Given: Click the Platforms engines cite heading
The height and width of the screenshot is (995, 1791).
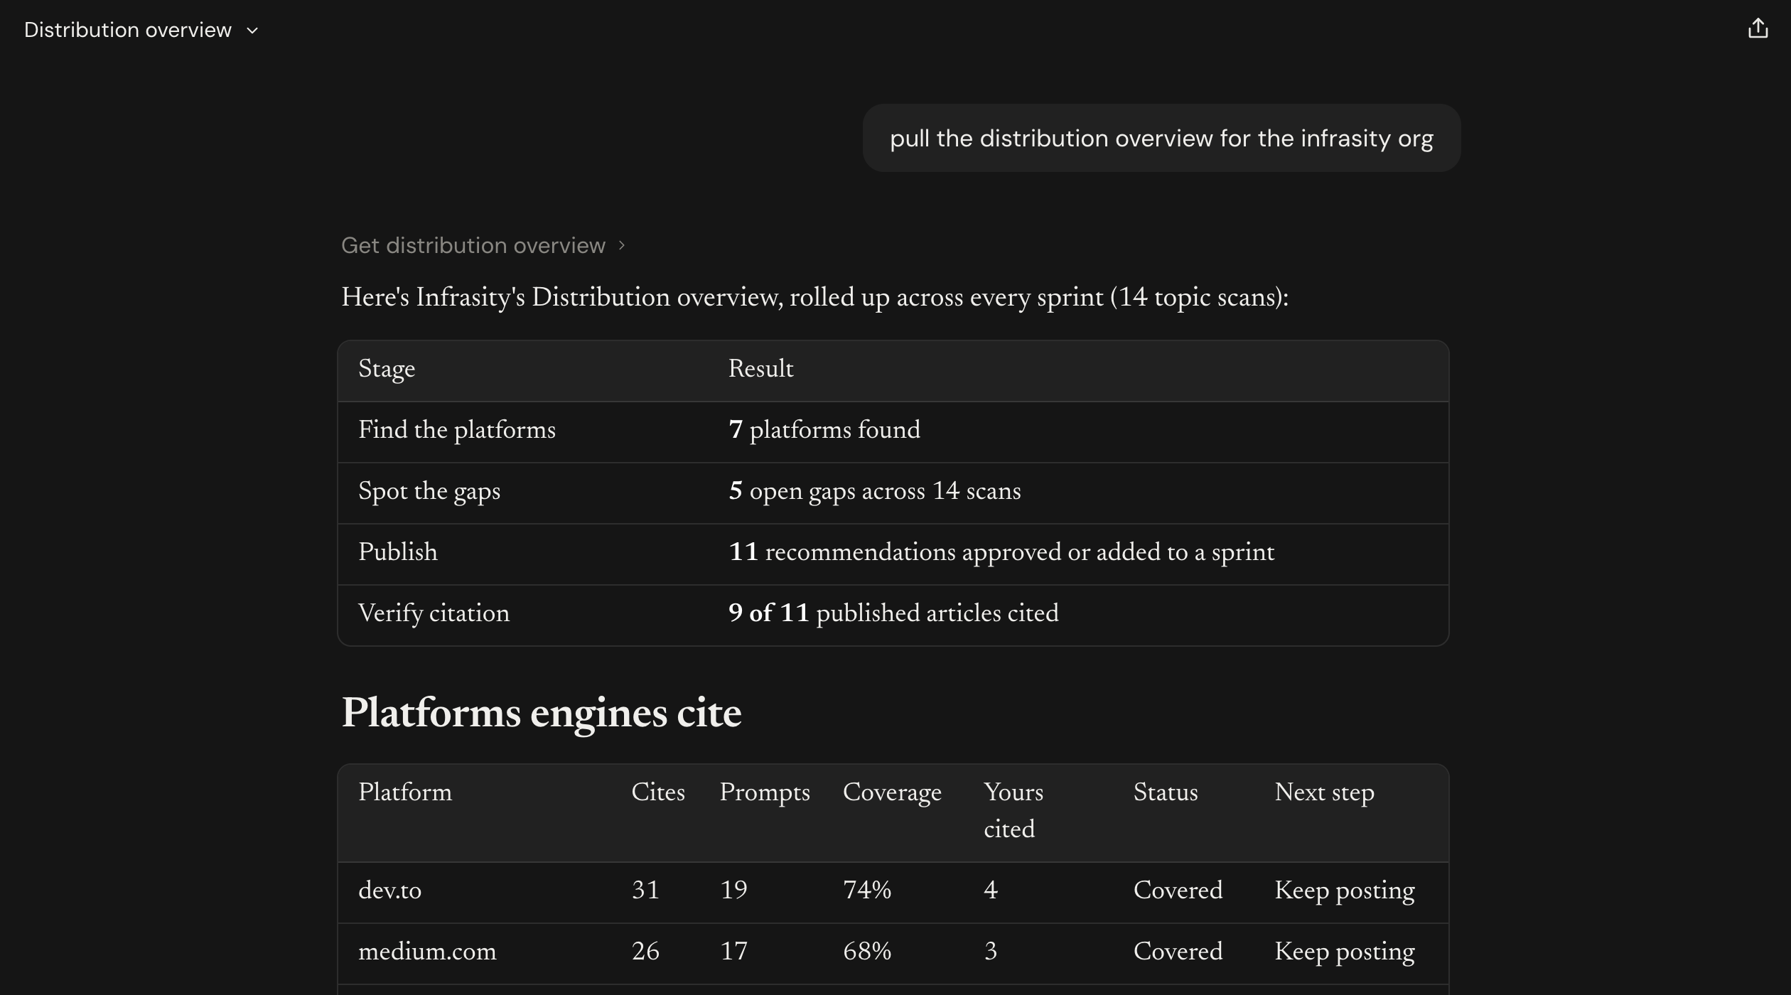Looking at the screenshot, I should point(542,713).
